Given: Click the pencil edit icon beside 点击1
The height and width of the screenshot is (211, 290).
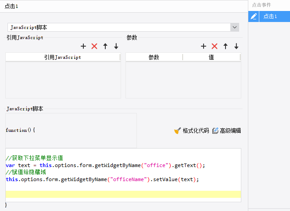Looking at the screenshot, I should coord(254,17).
